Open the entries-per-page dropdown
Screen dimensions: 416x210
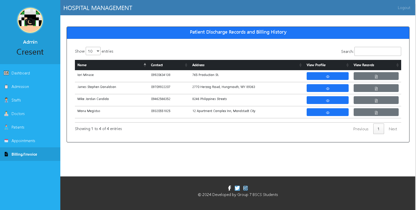93,51
